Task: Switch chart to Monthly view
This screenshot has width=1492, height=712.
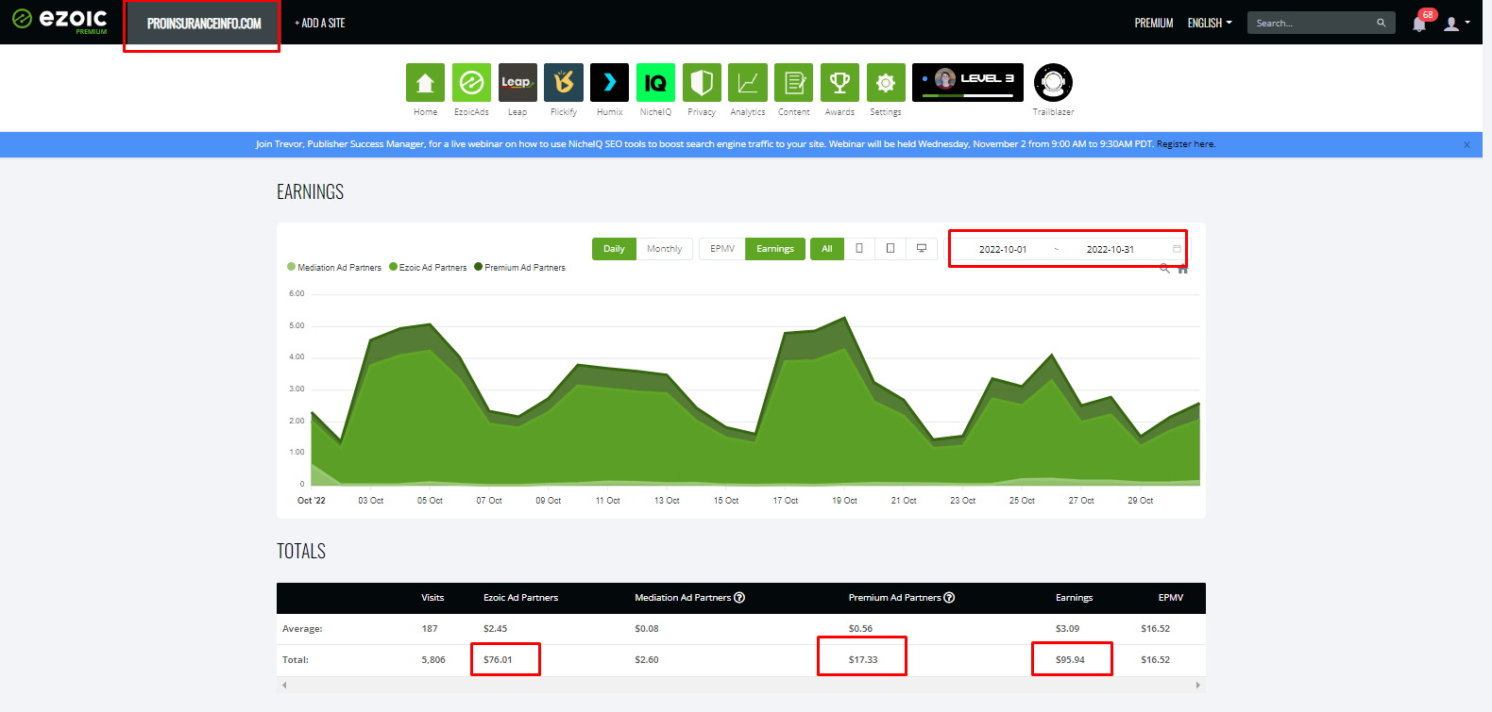Action: [x=664, y=248]
